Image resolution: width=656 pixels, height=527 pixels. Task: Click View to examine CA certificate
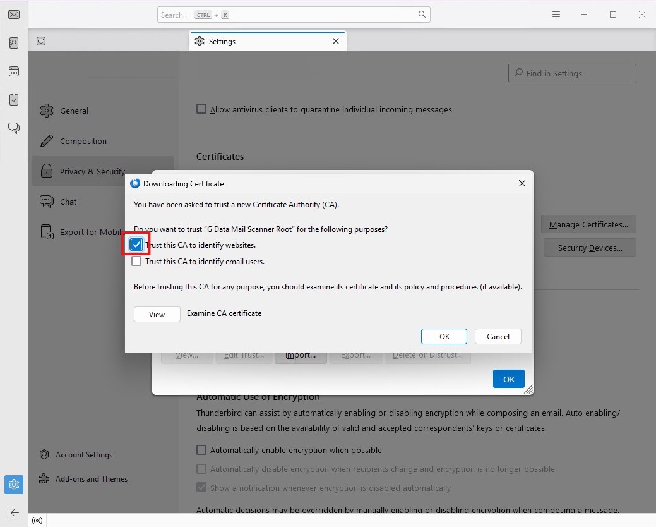[157, 314]
